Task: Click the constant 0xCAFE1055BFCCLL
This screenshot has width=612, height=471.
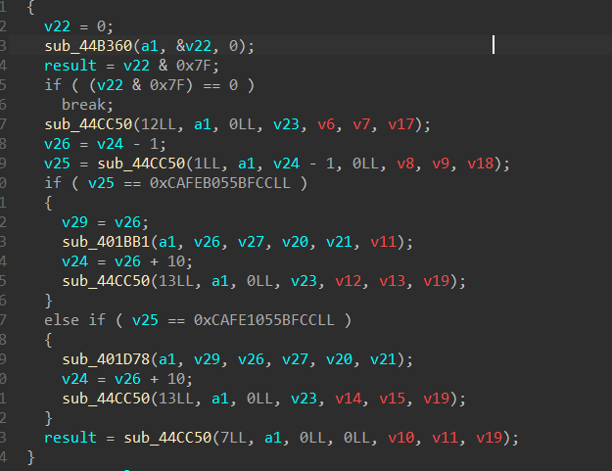Action: click(264, 320)
